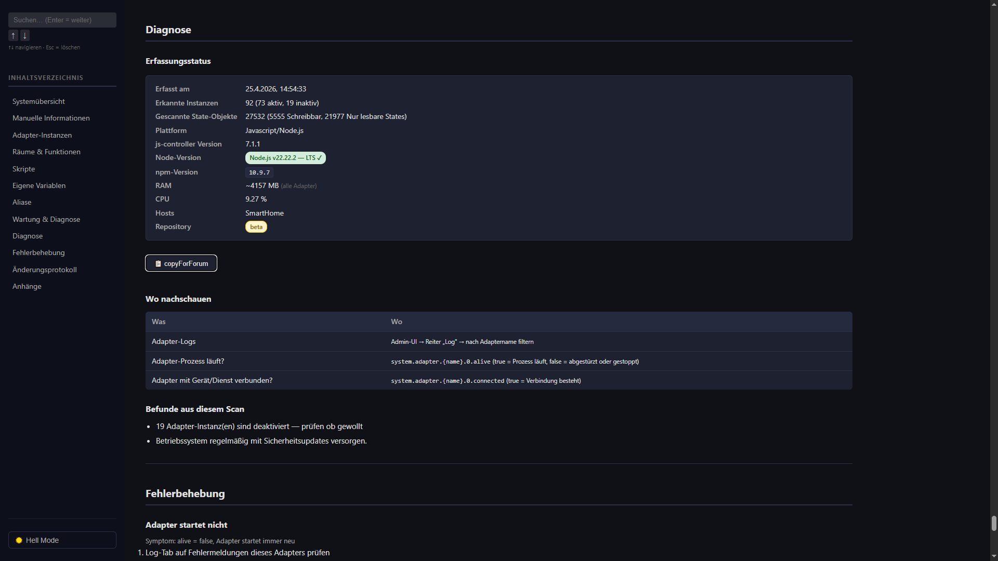The height and width of the screenshot is (561, 998).
Task: Click the Erfasst am label
Action: (173, 89)
